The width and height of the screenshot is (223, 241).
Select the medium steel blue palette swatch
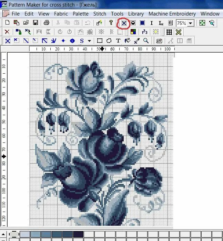point(46,234)
